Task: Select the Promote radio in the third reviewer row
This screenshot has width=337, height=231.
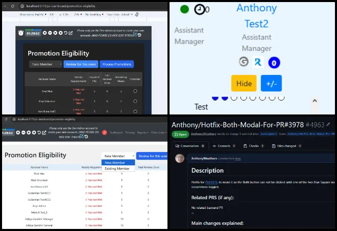Action: click(x=135, y=110)
